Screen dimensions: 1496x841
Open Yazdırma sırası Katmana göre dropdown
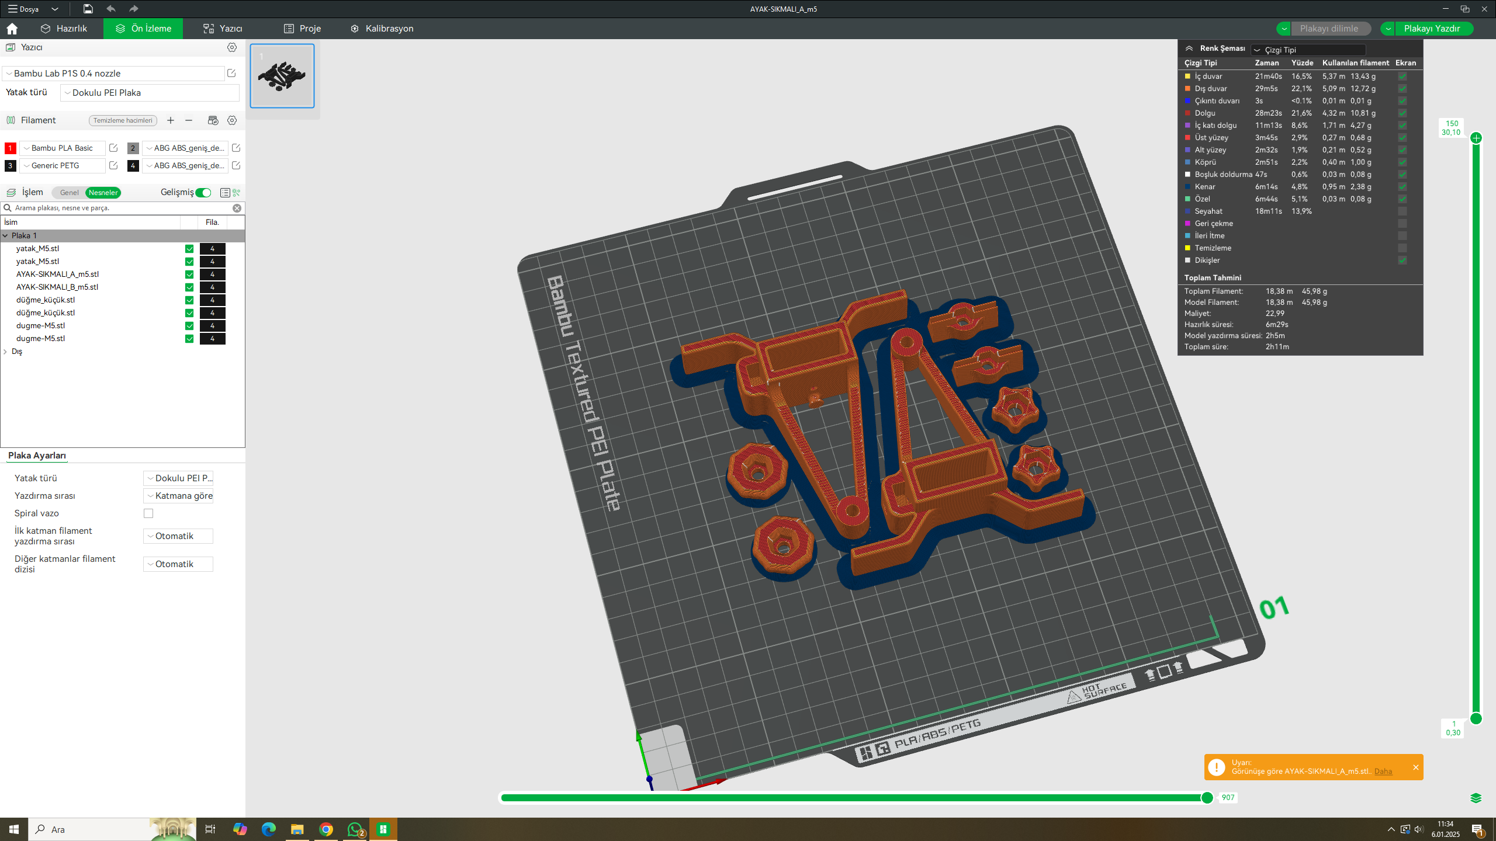point(178,496)
